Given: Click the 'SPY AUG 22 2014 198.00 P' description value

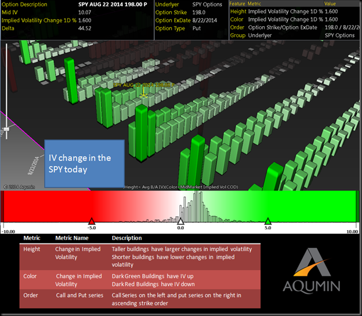Looking at the screenshot, I should [113, 5].
